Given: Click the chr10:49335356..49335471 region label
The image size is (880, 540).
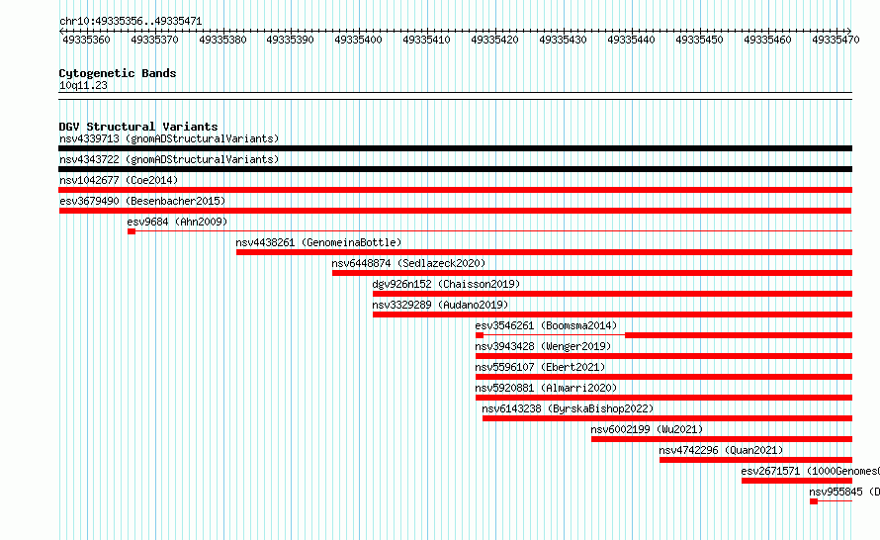Looking at the screenshot, I should tap(131, 21).
